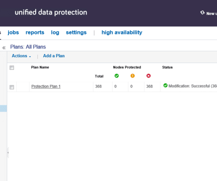
Task: Click the green Modification Successful status icon
Action: point(165,85)
